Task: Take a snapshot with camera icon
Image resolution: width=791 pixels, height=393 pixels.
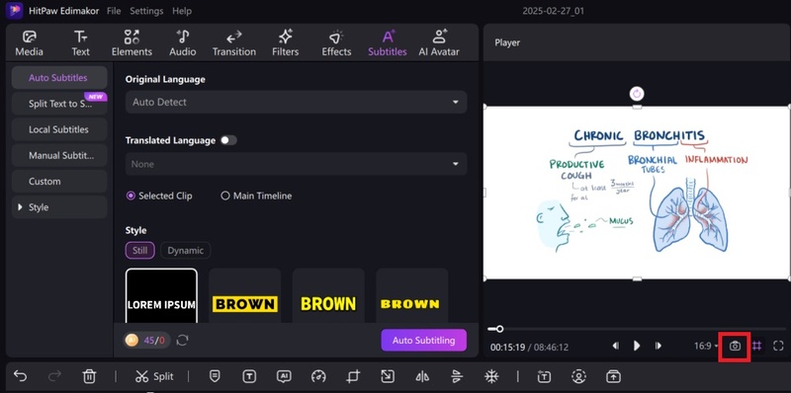Action: pyautogui.click(x=735, y=347)
